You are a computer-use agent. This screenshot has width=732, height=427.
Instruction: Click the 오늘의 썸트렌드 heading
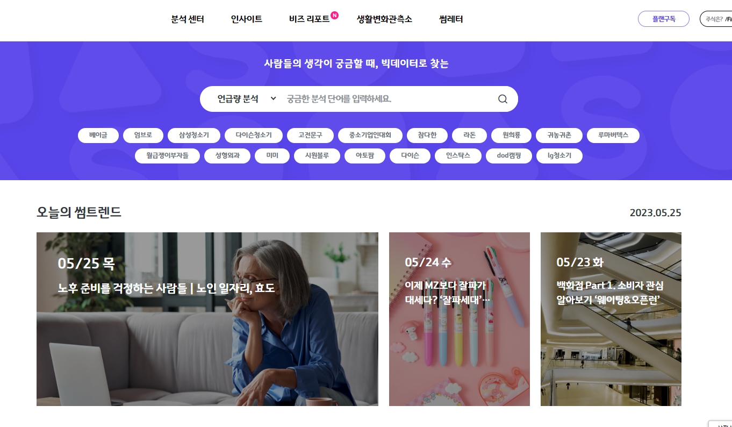[79, 212]
